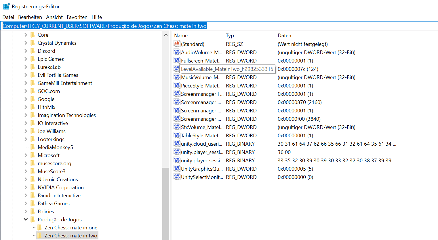Expand the IO Interactive key
The height and width of the screenshot is (240, 438).
tap(26, 123)
